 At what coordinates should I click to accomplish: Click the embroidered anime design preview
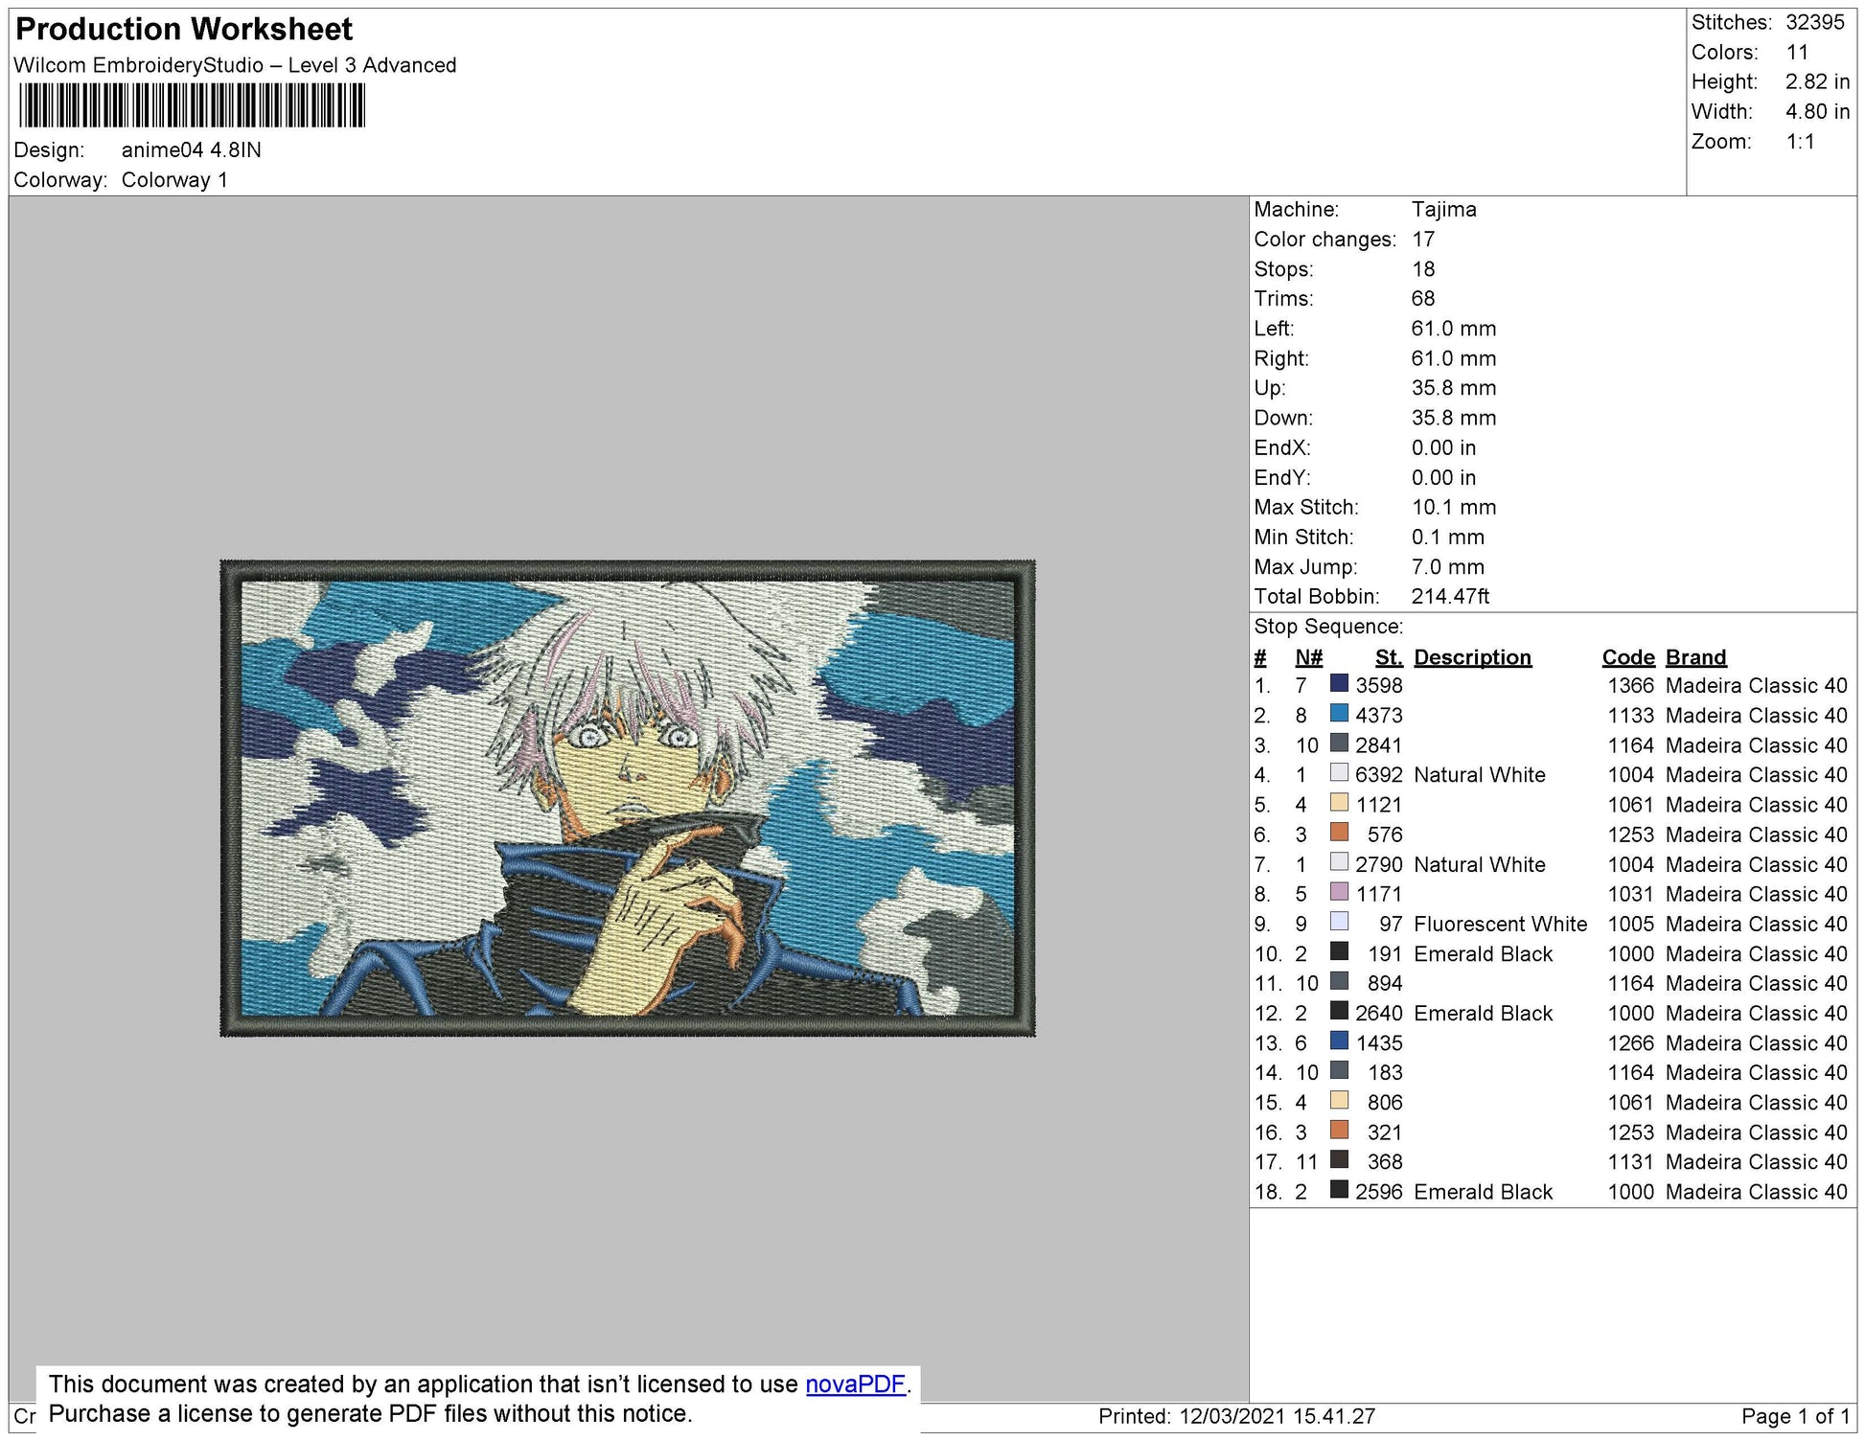tap(627, 798)
